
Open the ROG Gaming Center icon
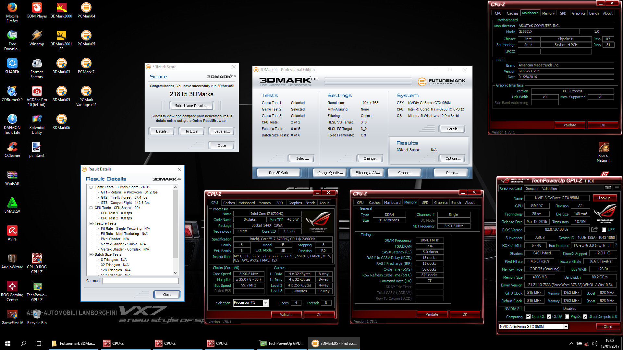tap(12, 291)
